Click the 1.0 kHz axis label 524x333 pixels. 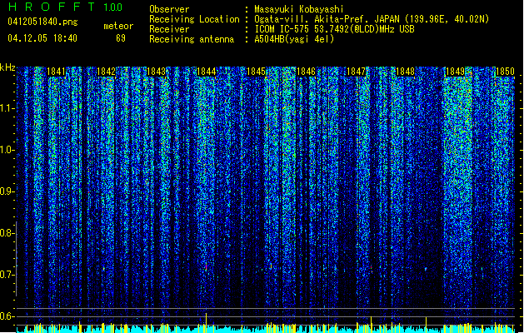click(7, 150)
